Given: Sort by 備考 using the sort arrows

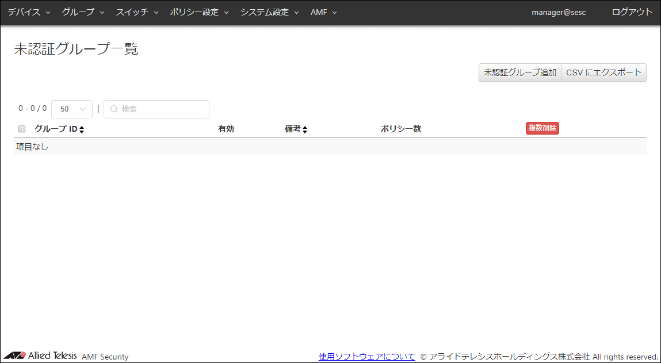Looking at the screenshot, I should 305,129.
